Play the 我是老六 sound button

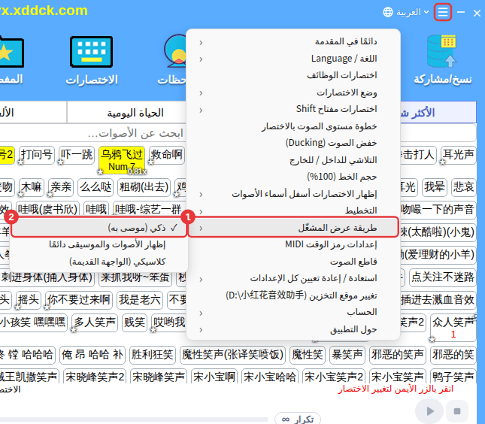coord(140,300)
